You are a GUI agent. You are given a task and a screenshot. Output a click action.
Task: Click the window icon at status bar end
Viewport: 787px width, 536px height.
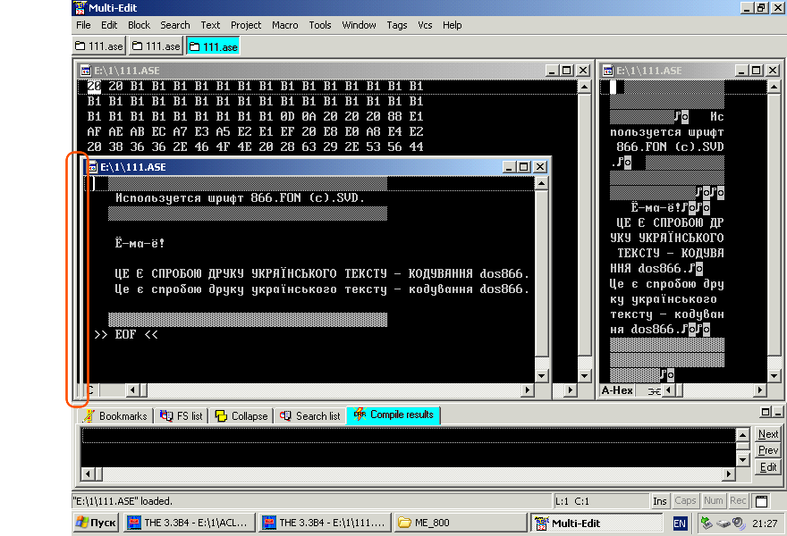coord(761,501)
